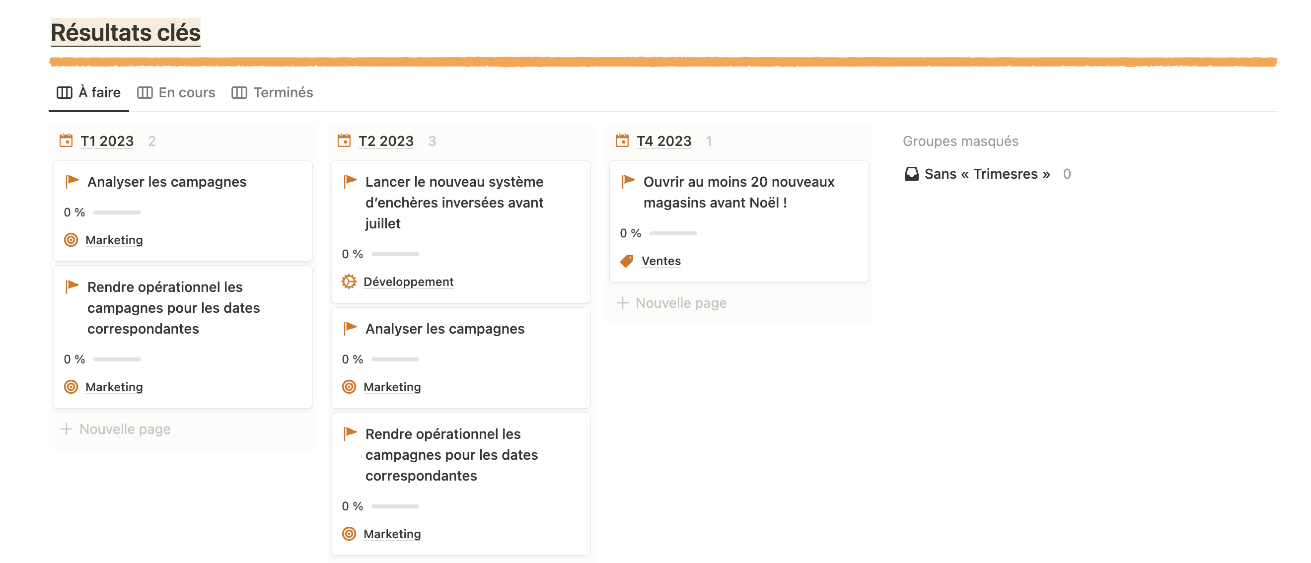Click the flag icon of Analyser les campagnes in T1
Image resolution: width=1311 pixels, height=563 pixels.
tap(72, 181)
